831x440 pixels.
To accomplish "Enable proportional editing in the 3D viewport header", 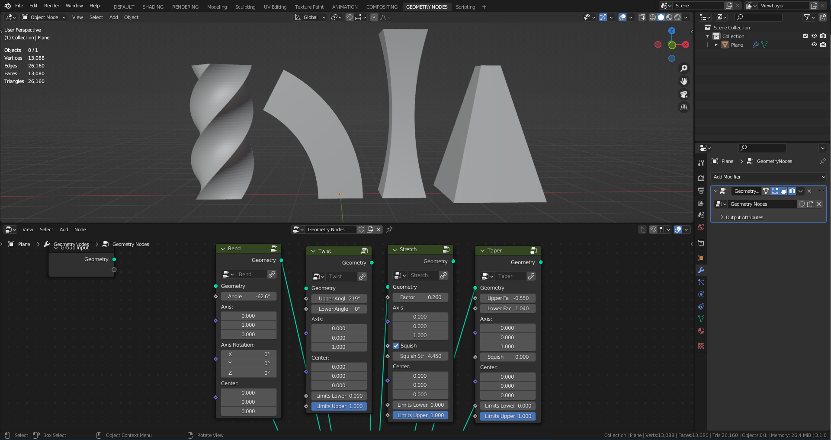I will (374, 17).
